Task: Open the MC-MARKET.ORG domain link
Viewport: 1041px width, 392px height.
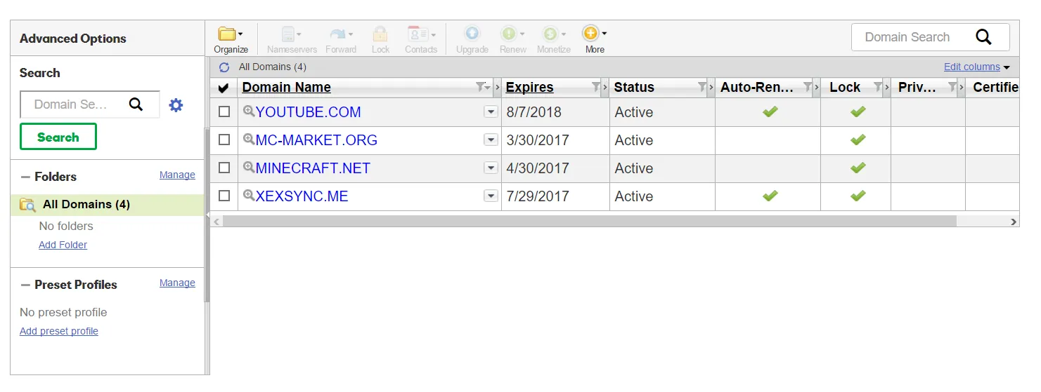Action: [x=316, y=140]
